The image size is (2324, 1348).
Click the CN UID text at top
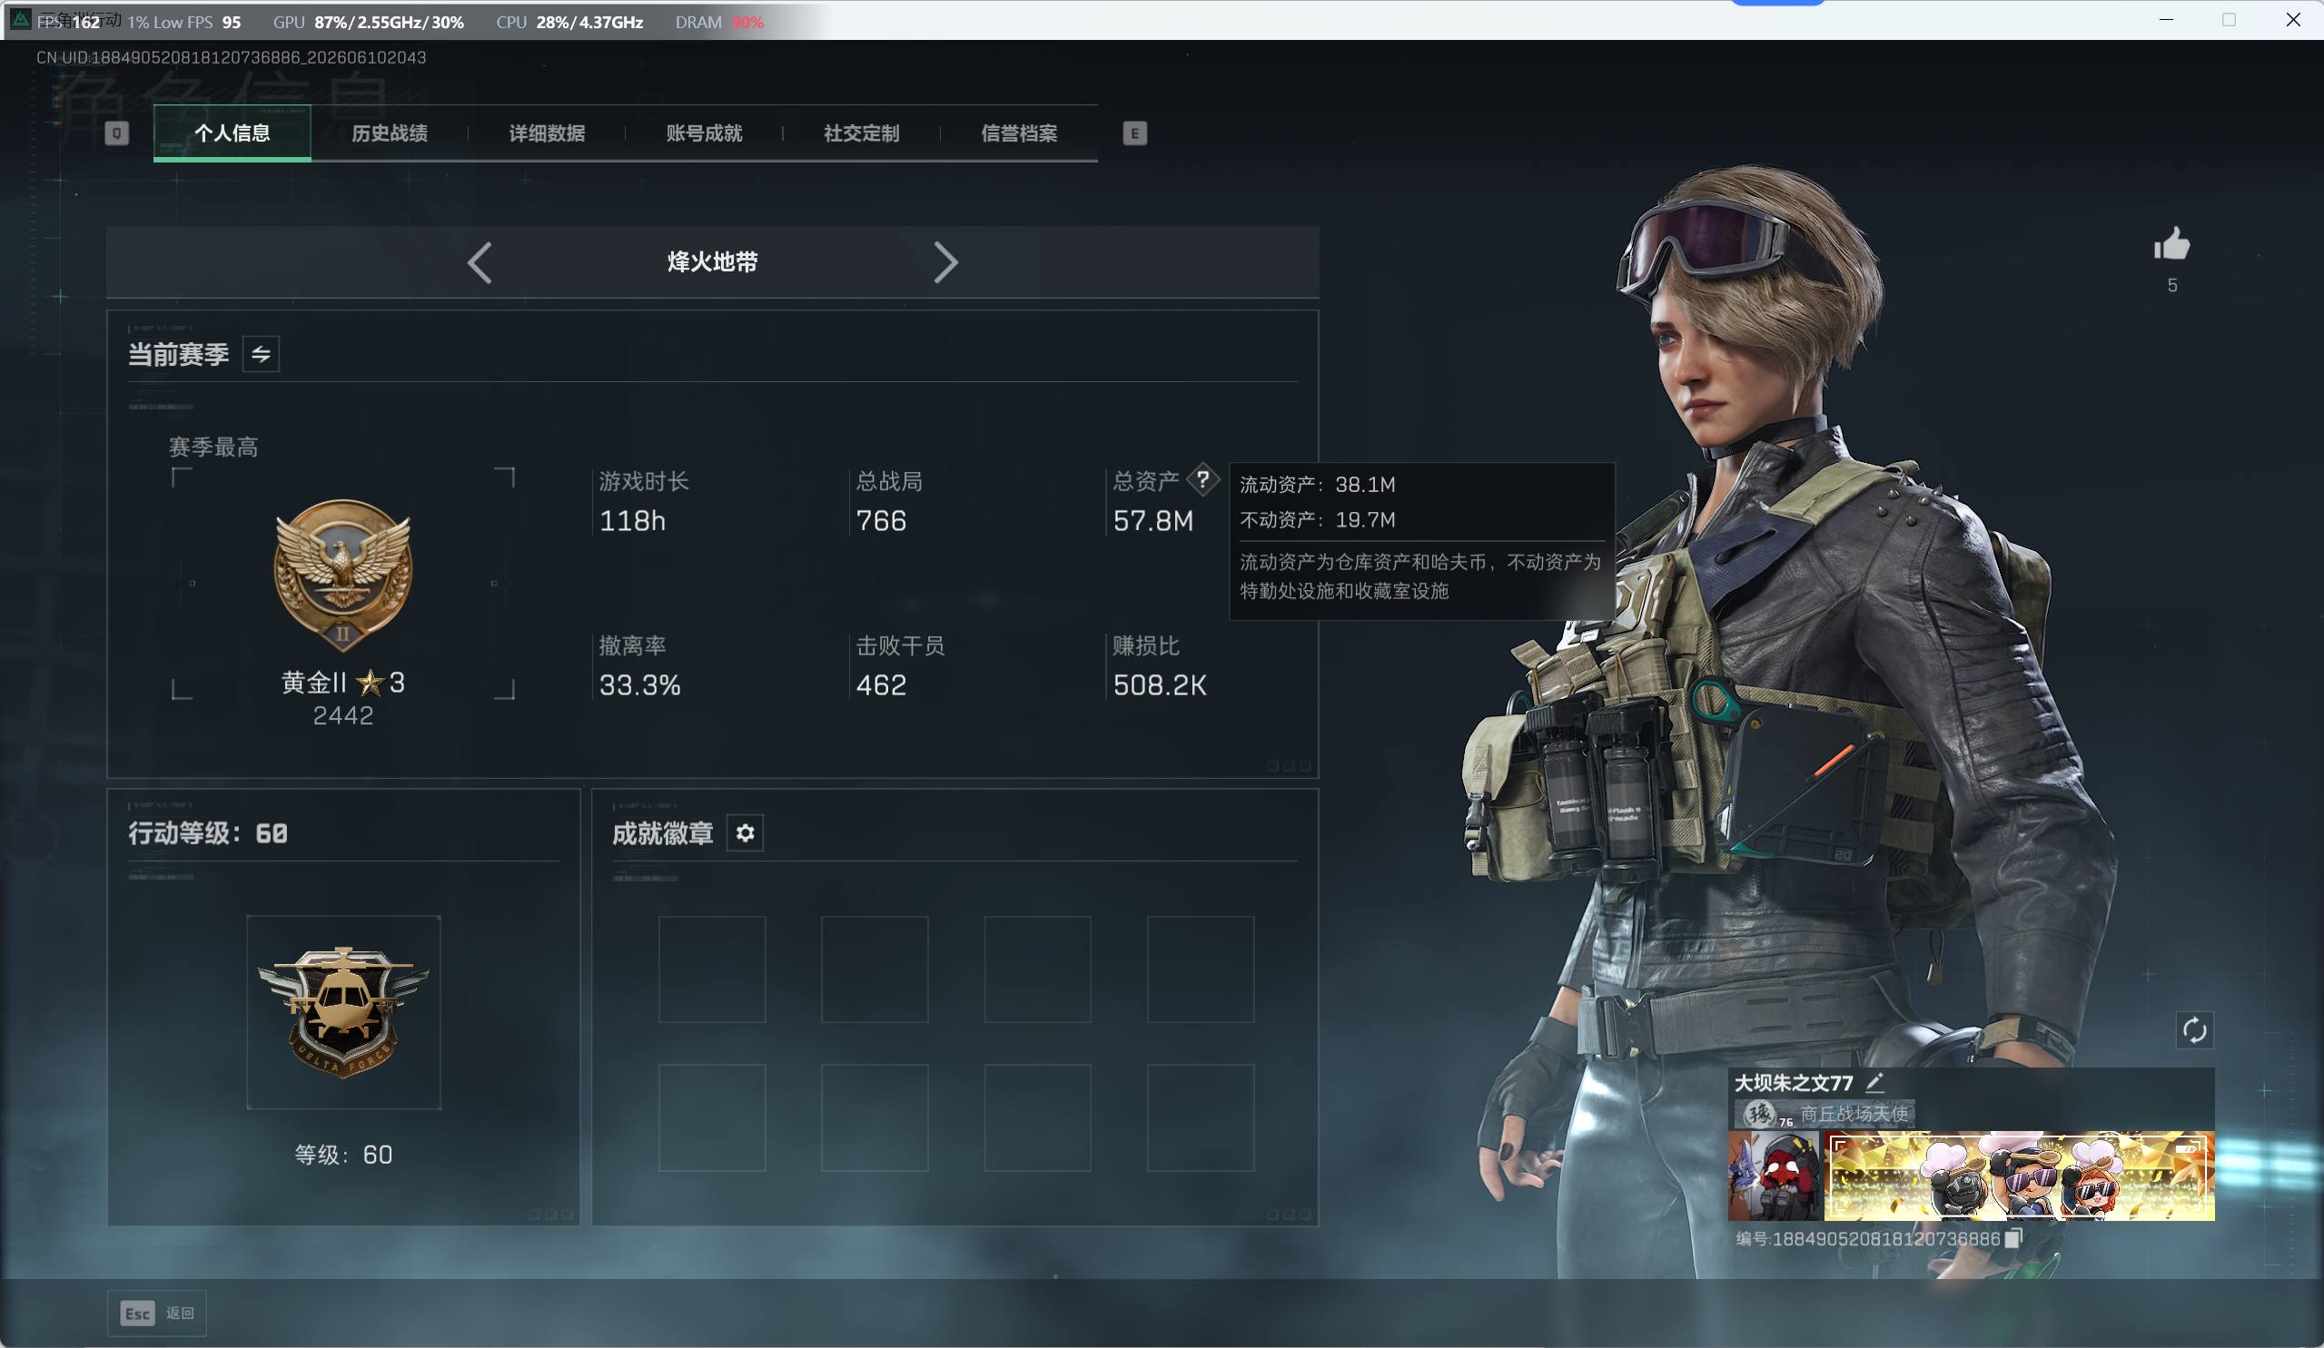point(231,57)
